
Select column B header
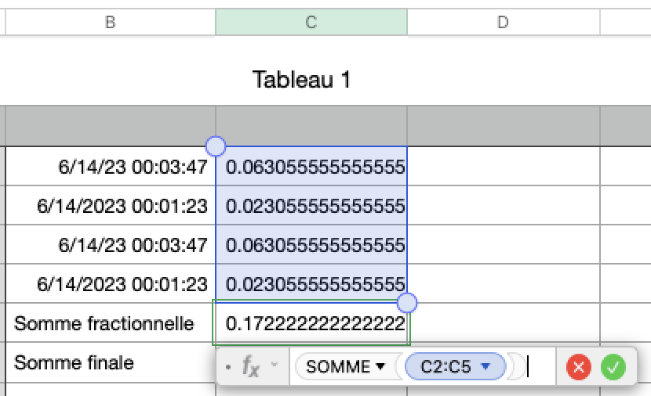(x=111, y=23)
